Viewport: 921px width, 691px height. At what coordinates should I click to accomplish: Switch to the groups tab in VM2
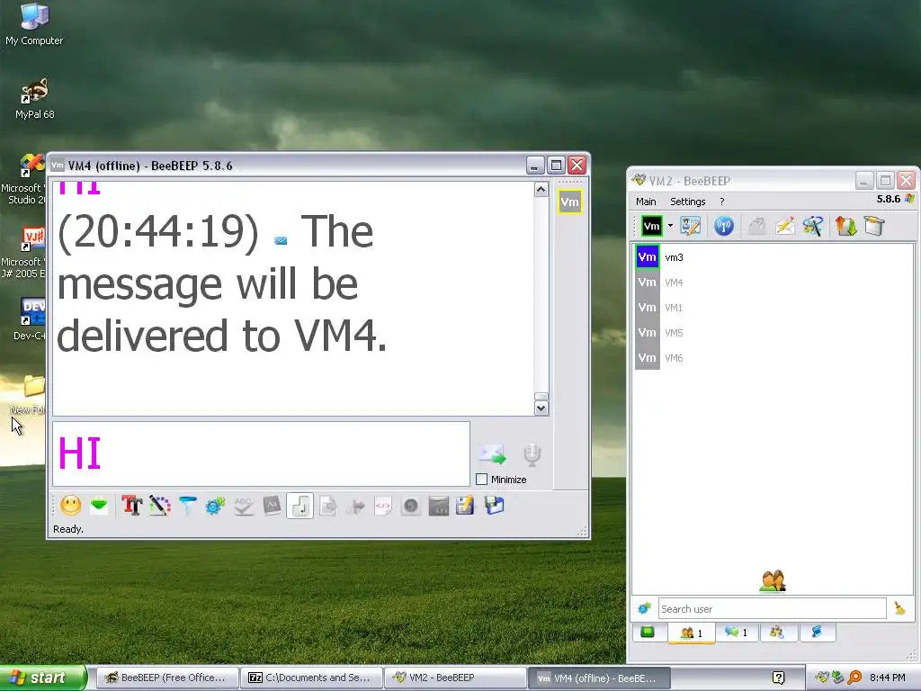pyautogui.click(x=777, y=633)
